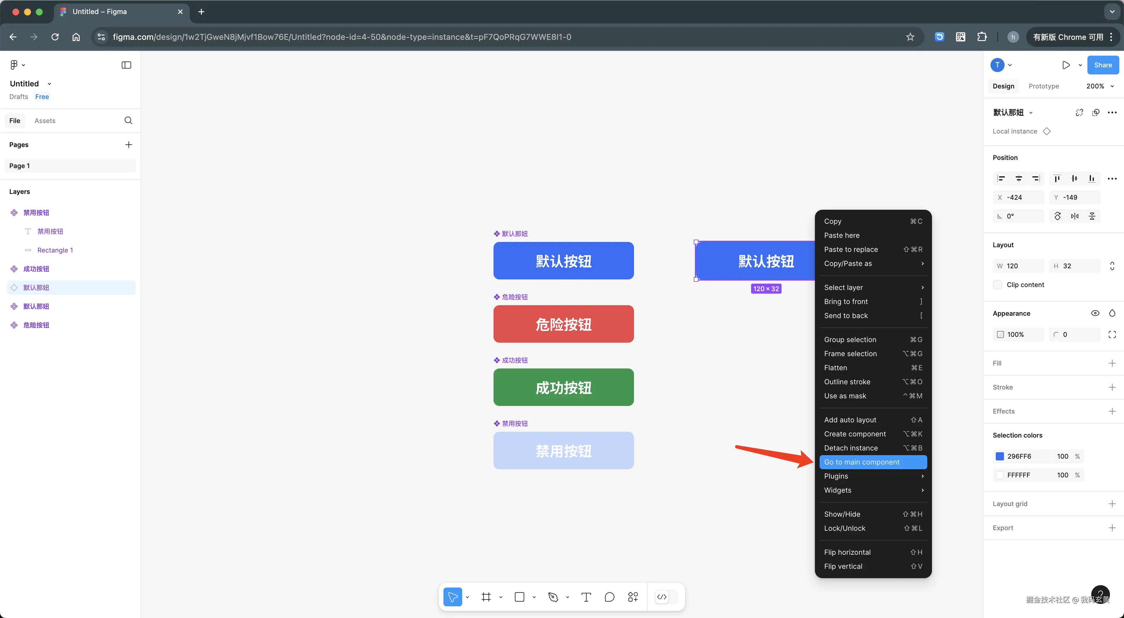Toggle Appearance visibility eye icon
Screen dimensions: 1124x618
coord(1095,313)
